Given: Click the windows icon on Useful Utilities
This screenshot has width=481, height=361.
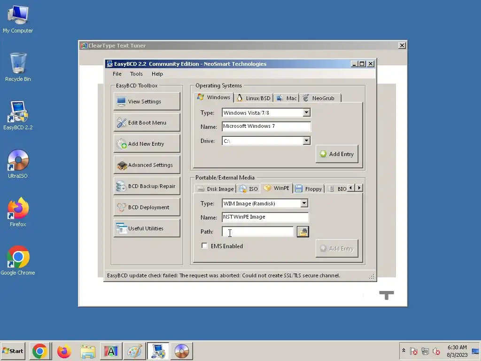Looking at the screenshot, I should [122, 228].
